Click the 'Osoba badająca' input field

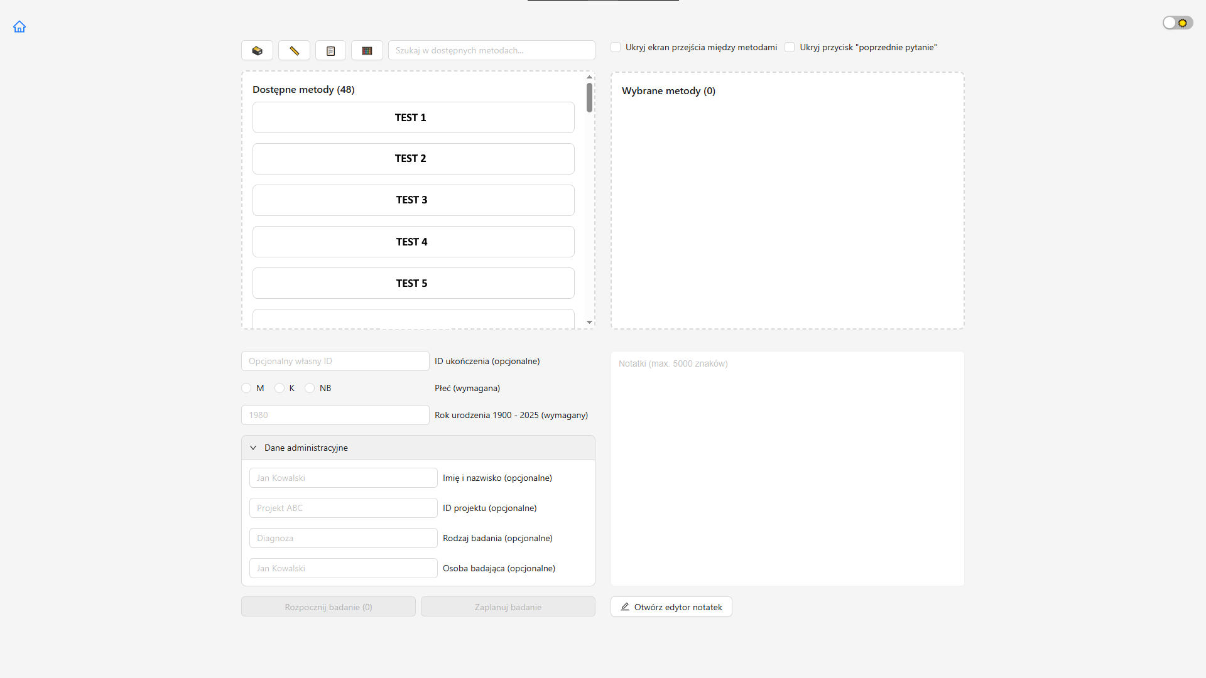344,568
